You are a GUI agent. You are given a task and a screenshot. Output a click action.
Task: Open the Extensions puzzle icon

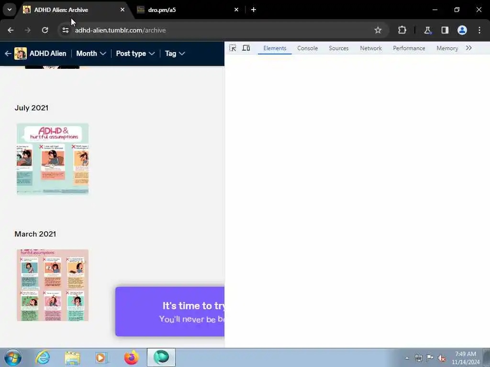(402, 30)
